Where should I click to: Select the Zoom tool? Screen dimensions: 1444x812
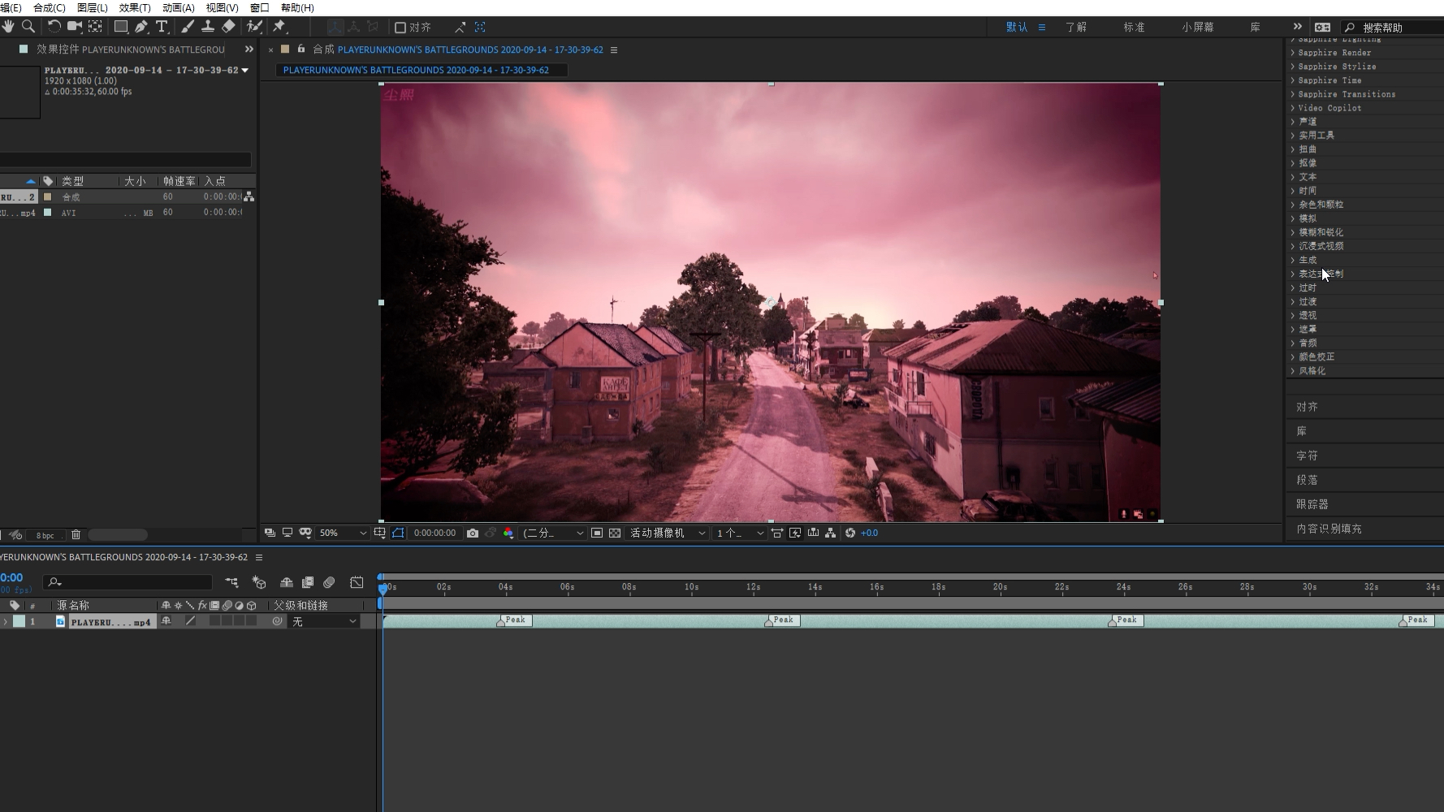pyautogui.click(x=28, y=27)
